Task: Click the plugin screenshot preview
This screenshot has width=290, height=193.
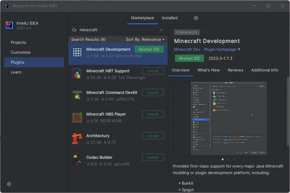Action: (x=229, y=118)
